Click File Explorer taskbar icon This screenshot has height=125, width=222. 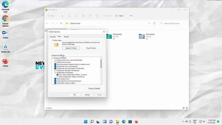click(117, 122)
